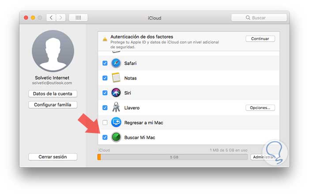The image size is (309, 195).
Task: Minimize window with the yellow button
Action: click(x=33, y=18)
